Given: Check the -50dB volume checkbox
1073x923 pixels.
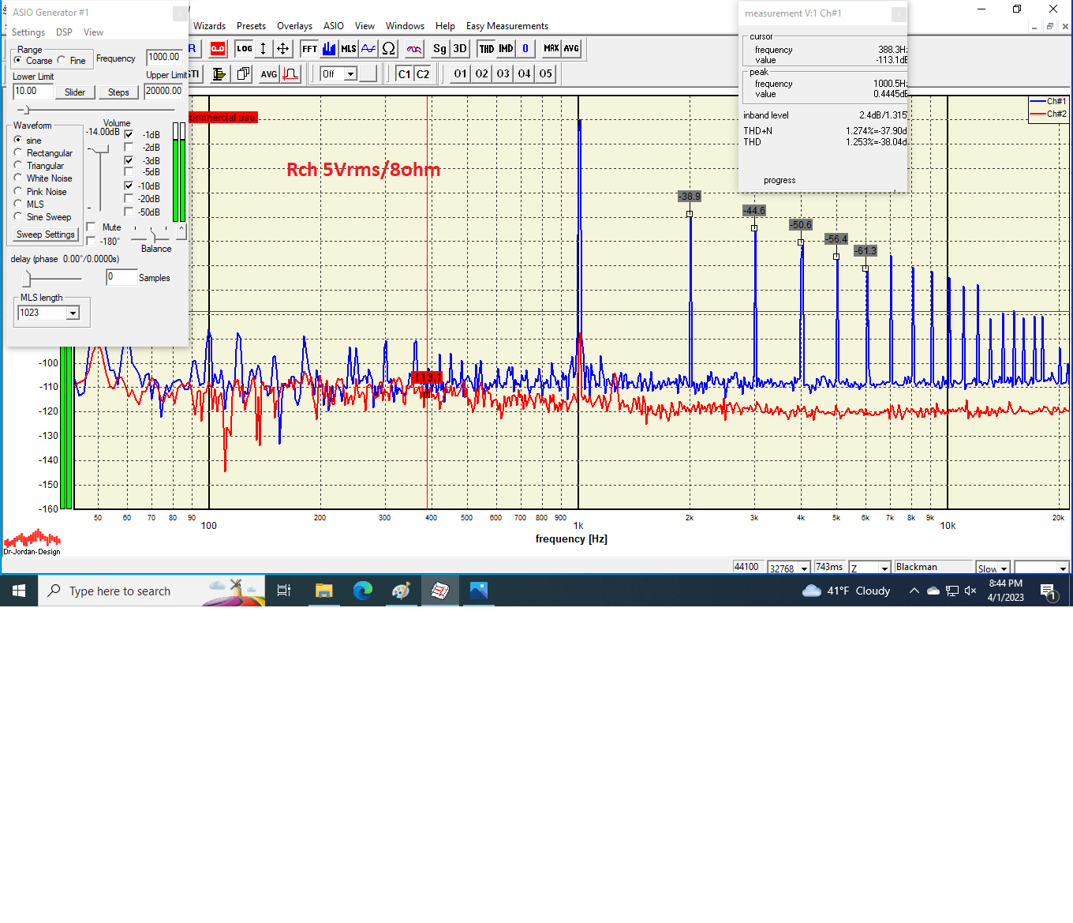Looking at the screenshot, I should point(129,212).
